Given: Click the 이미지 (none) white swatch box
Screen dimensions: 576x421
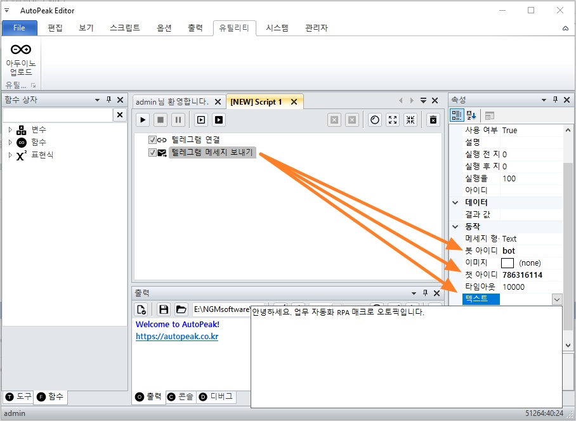Looking at the screenshot, I should tap(507, 263).
